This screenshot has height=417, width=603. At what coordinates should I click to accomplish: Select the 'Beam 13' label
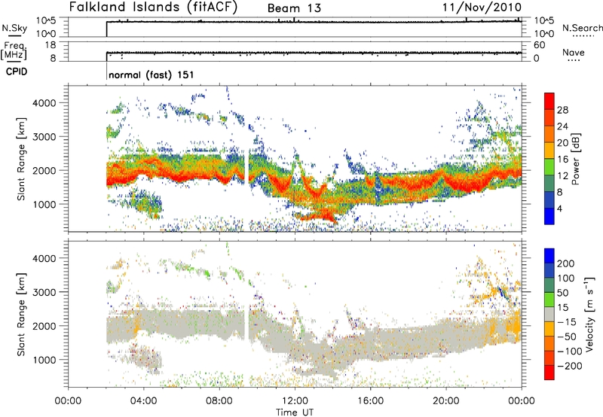[294, 8]
